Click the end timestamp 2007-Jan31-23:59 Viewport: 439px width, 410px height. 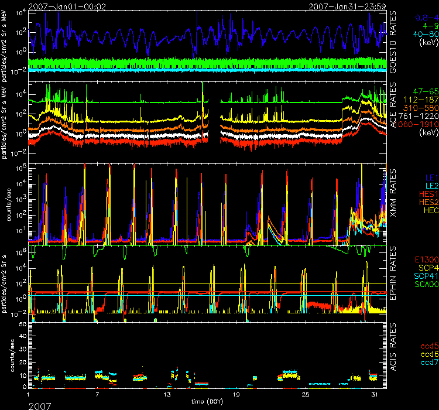349,6
